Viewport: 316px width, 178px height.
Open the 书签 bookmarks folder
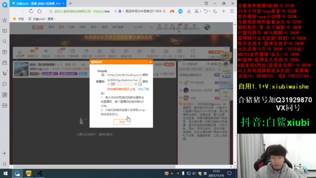(x=18, y=19)
